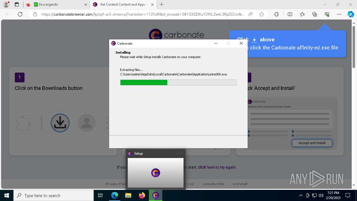Click the taskbar search box
This screenshot has height=201, width=357.
pos(54,195)
